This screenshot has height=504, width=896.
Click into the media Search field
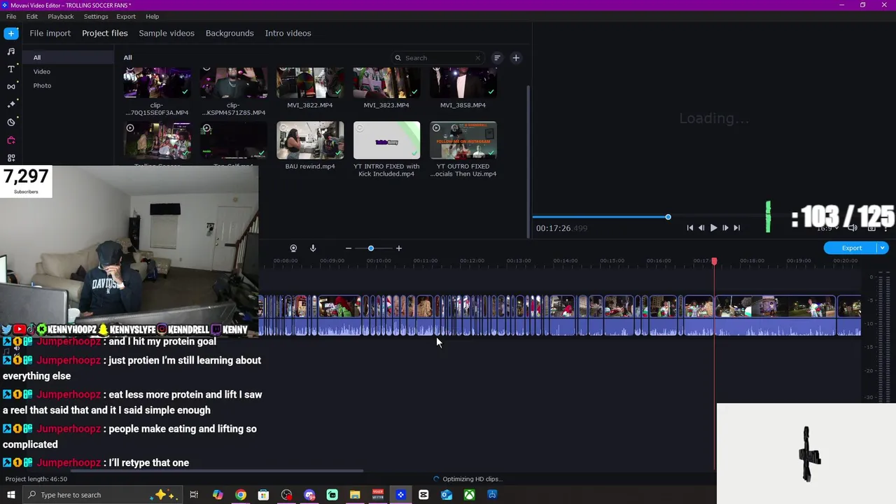(437, 58)
